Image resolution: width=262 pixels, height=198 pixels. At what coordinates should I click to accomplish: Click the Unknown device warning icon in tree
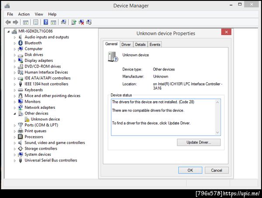tap(27, 119)
